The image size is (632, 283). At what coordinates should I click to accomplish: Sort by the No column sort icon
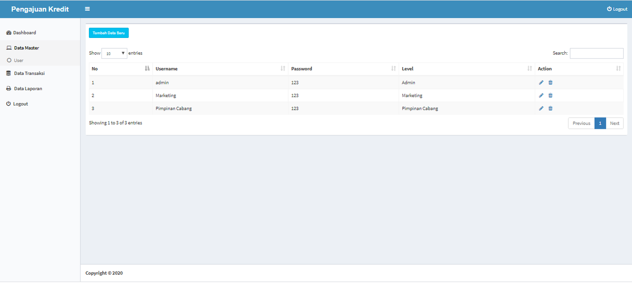coord(147,69)
